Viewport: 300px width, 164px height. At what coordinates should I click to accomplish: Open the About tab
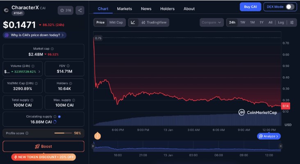click(x=189, y=9)
